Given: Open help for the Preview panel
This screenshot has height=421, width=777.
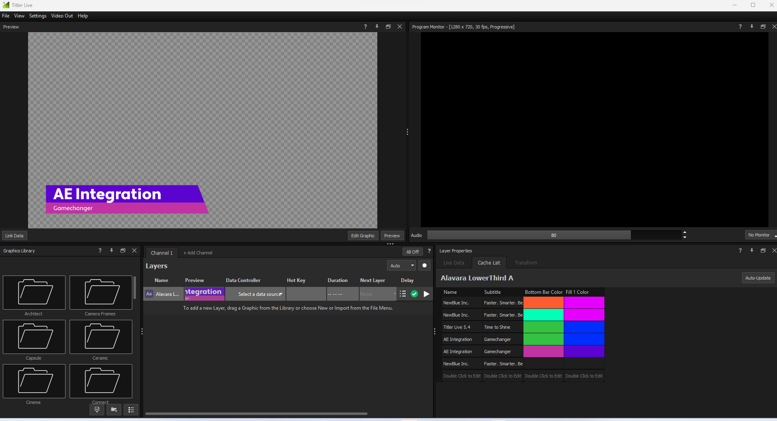Looking at the screenshot, I should [x=365, y=27].
